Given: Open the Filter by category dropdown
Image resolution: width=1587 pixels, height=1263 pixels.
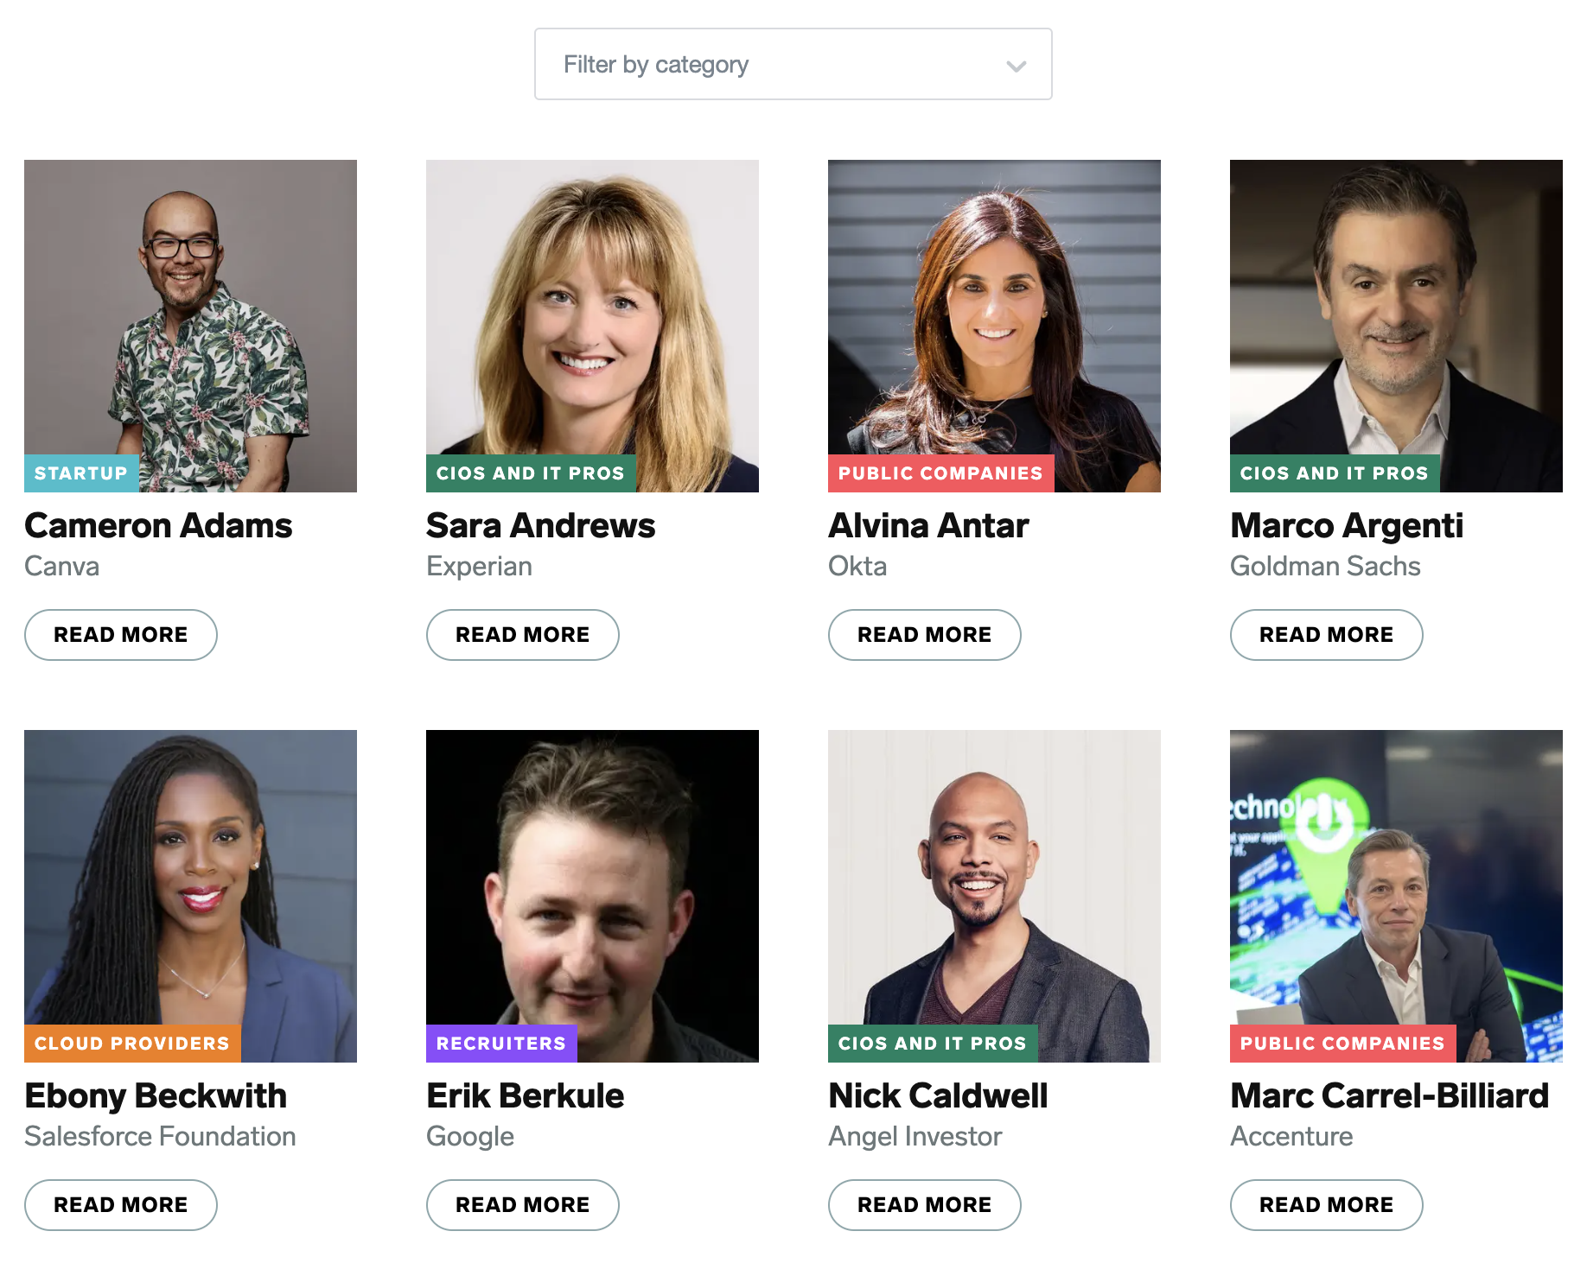Looking at the screenshot, I should click(x=793, y=64).
